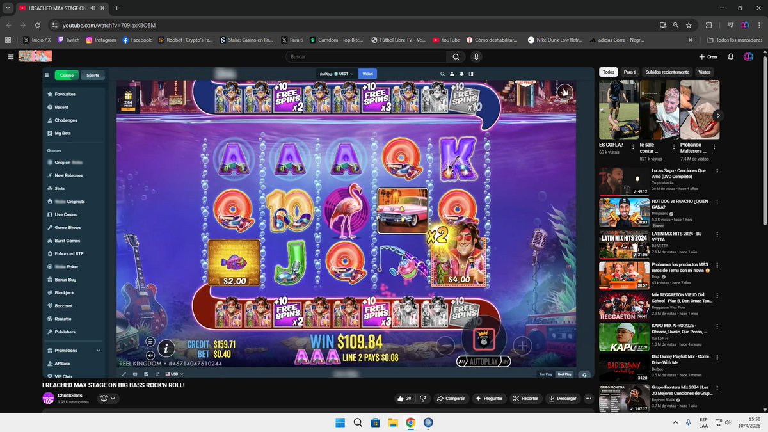
Task: Select the Todos filter chip
Action: click(x=609, y=72)
